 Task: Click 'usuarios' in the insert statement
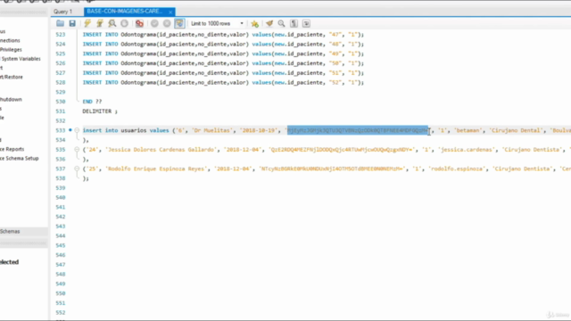tap(134, 130)
